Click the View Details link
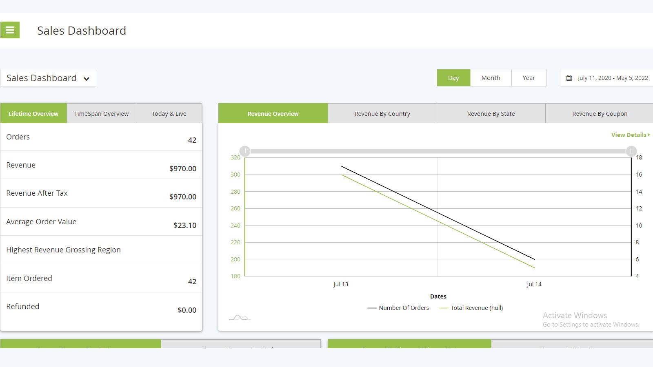Viewport: 653px width, 367px height. (629, 135)
